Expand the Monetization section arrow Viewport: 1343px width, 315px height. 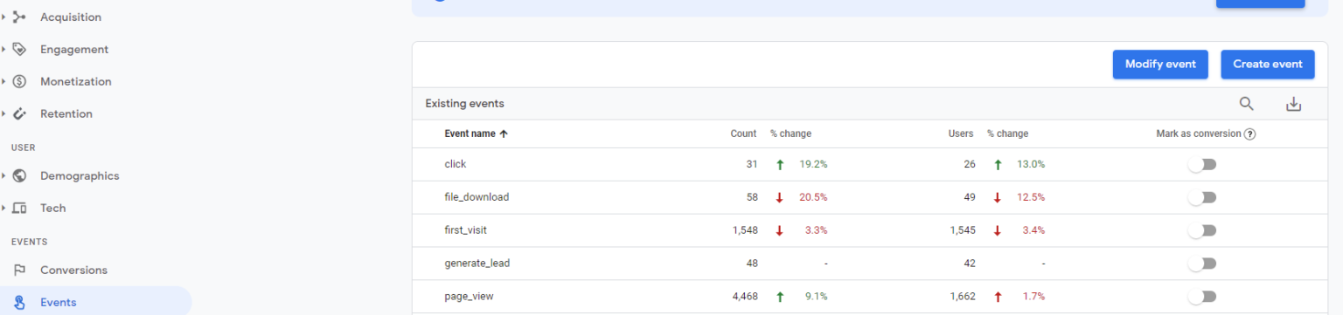tap(3, 81)
